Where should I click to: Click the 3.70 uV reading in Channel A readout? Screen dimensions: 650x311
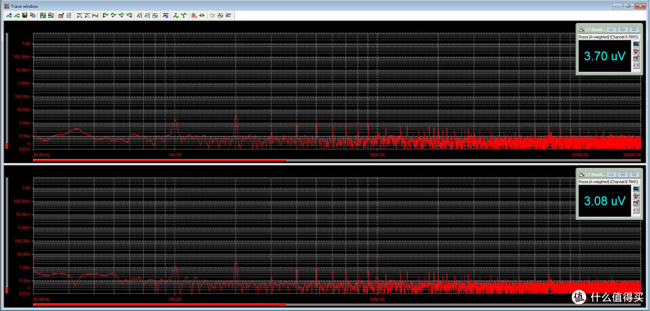pyautogui.click(x=604, y=56)
